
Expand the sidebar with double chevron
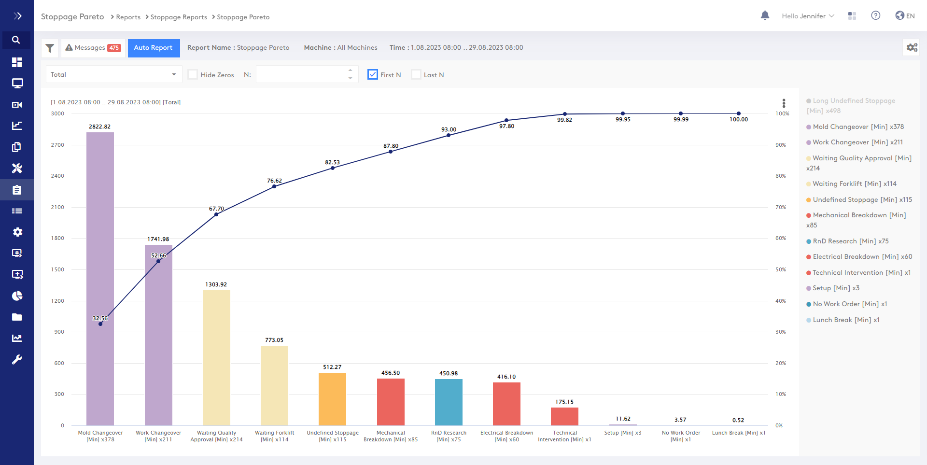click(x=17, y=16)
